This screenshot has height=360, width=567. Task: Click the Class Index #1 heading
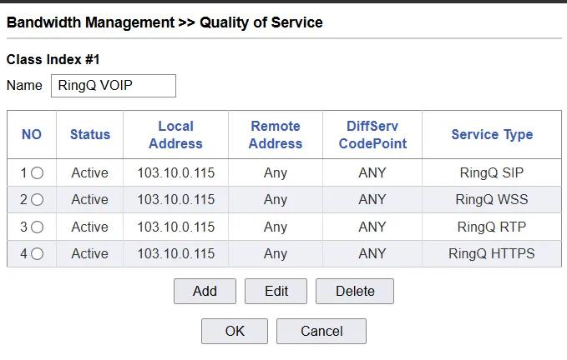pyautogui.click(x=53, y=59)
